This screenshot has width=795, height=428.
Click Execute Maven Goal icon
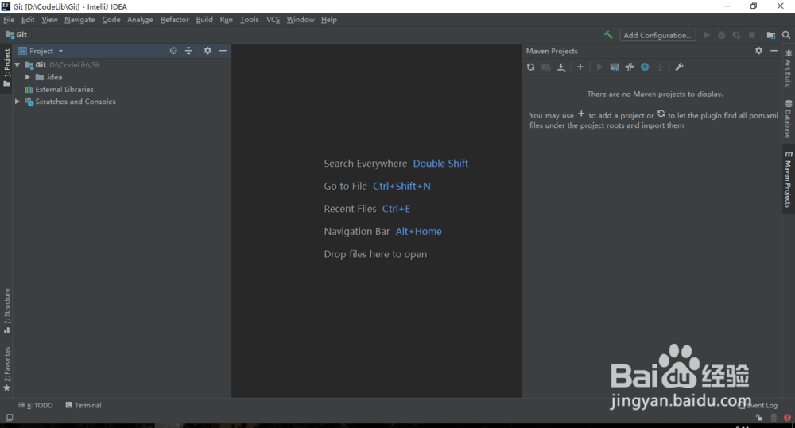(615, 67)
